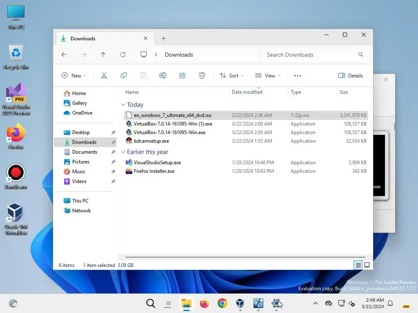Viewport: 418px width, 313px height.
Task: Open Firefox desktop shortcut
Action: [16, 136]
